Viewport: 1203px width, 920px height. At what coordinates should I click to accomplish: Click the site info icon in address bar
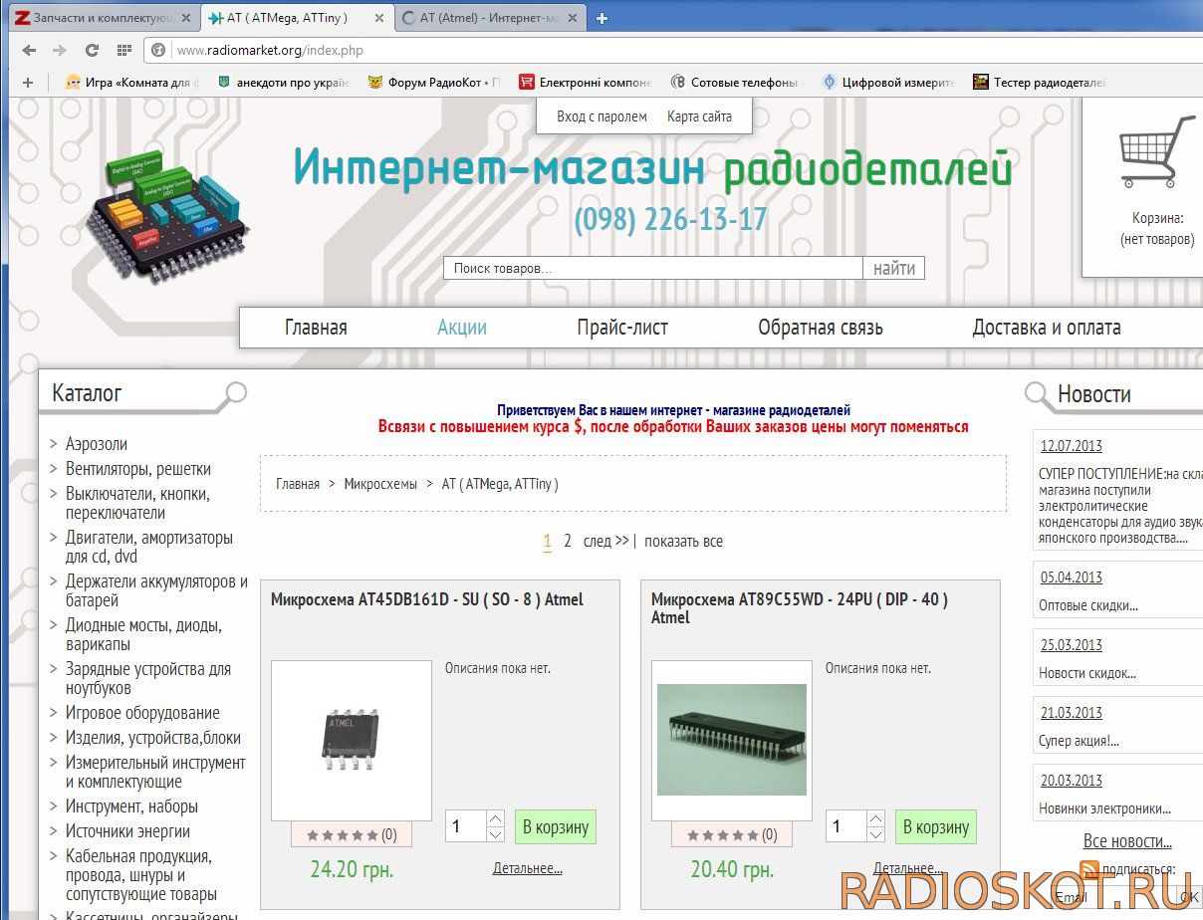[157, 50]
